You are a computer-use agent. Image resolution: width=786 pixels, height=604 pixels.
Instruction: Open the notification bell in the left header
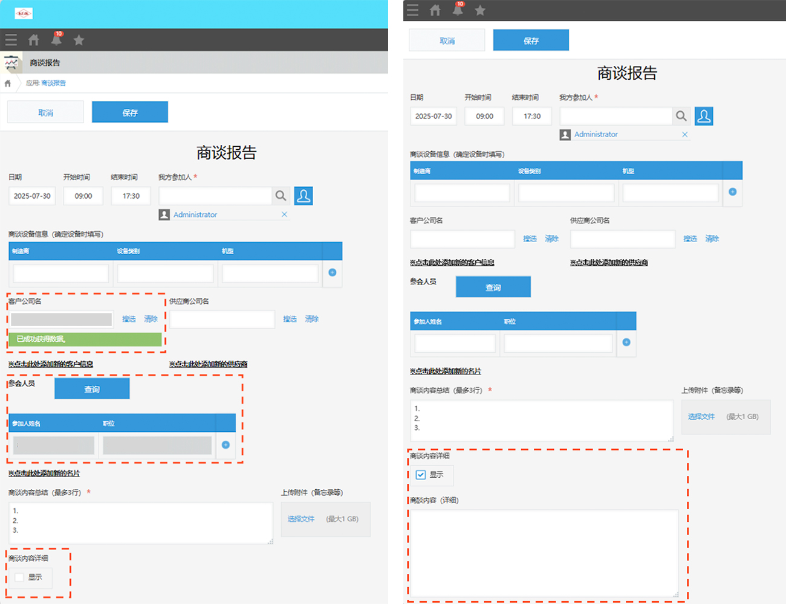click(x=56, y=40)
